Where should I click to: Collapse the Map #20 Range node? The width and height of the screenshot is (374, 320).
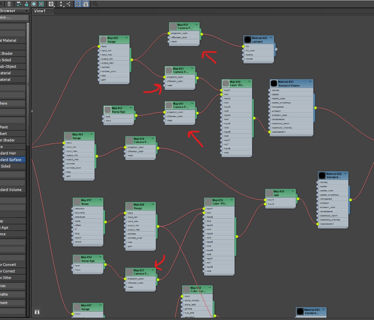click(127, 38)
